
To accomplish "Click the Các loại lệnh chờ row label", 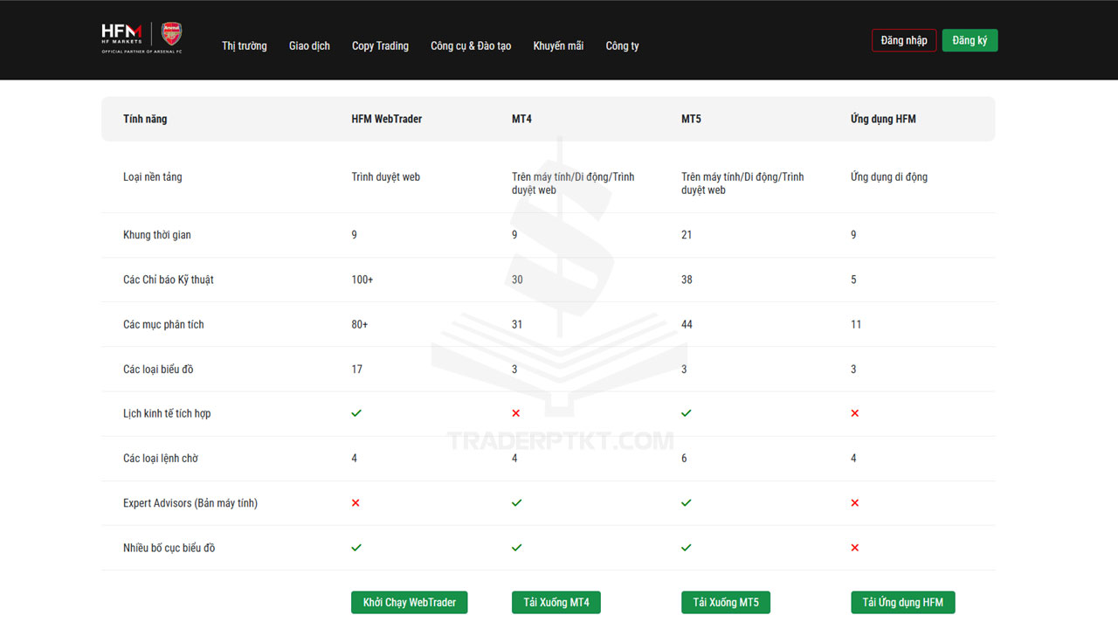I will pyautogui.click(x=161, y=459).
